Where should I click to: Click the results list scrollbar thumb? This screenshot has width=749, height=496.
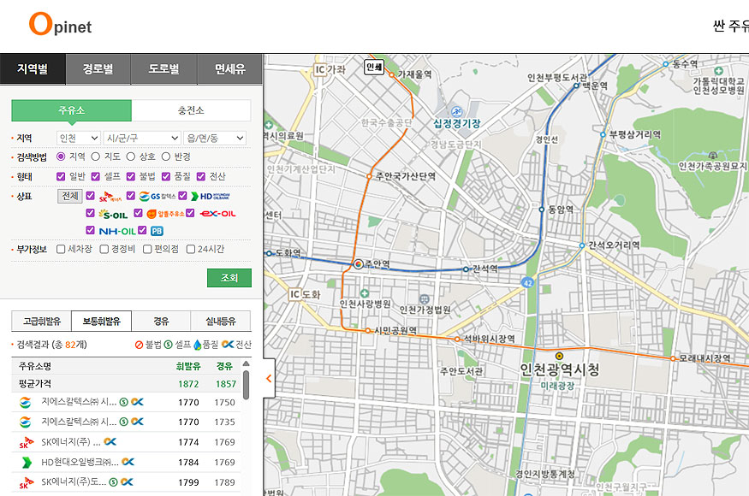246,384
